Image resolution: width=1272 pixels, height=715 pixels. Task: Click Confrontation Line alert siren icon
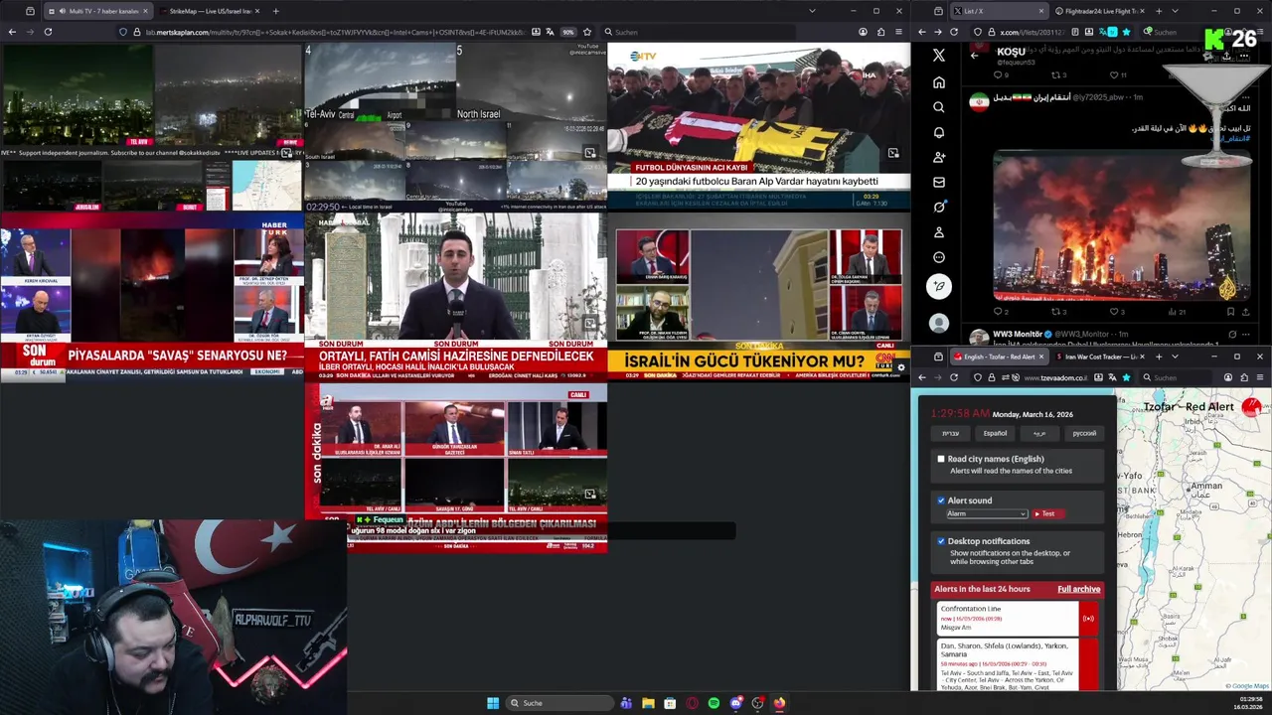(x=1088, y=619)
